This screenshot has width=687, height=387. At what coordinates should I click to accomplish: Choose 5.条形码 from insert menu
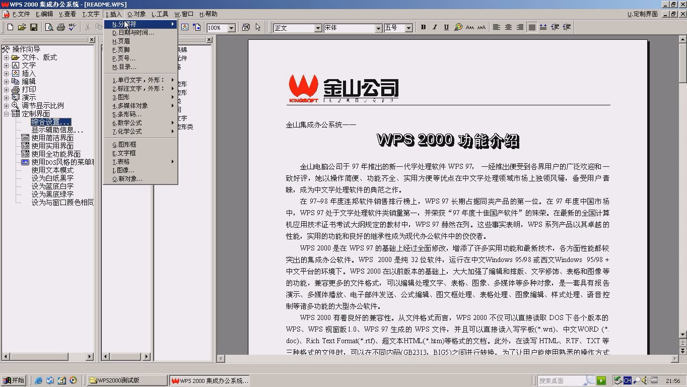[141, 114]
